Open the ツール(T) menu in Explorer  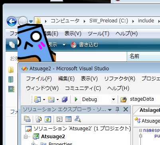(99, 34)
